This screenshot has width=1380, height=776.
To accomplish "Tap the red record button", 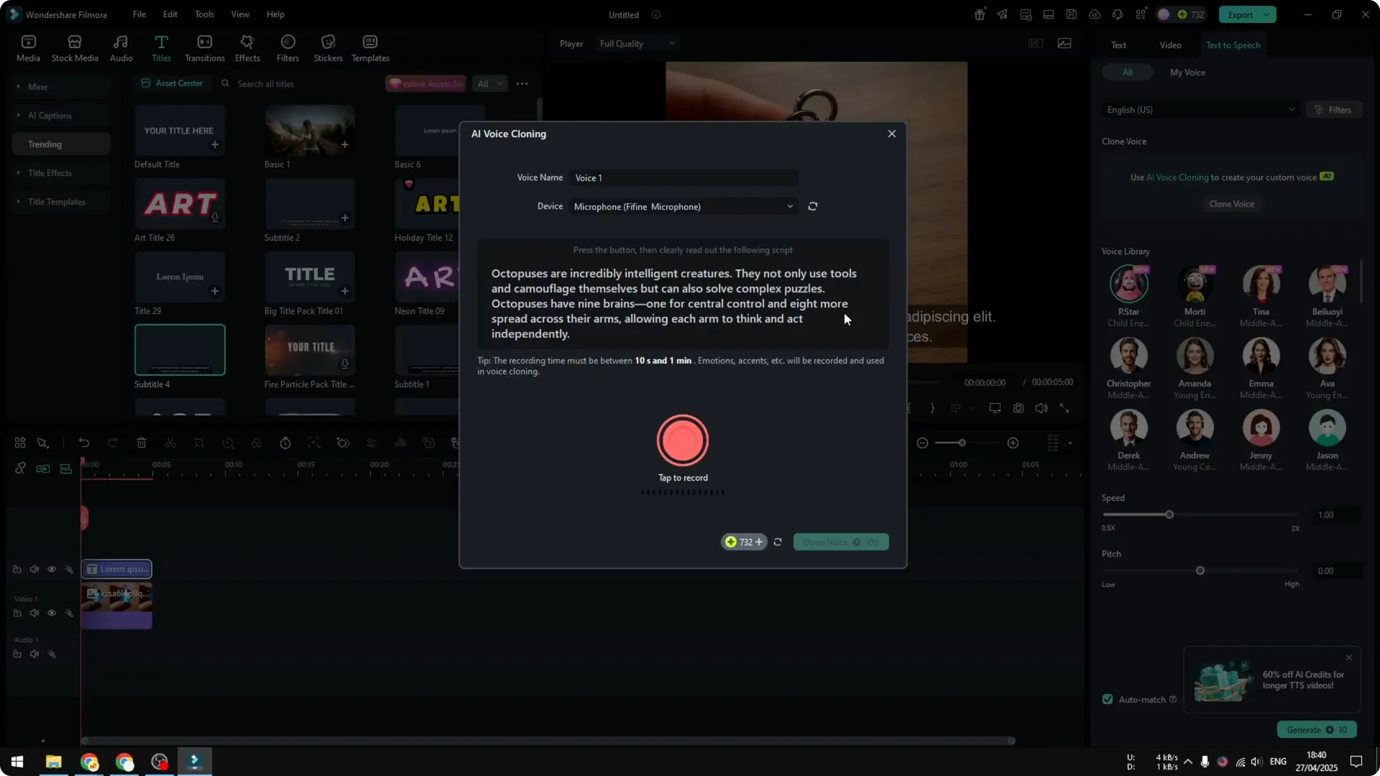I will (x=682, y=440).
